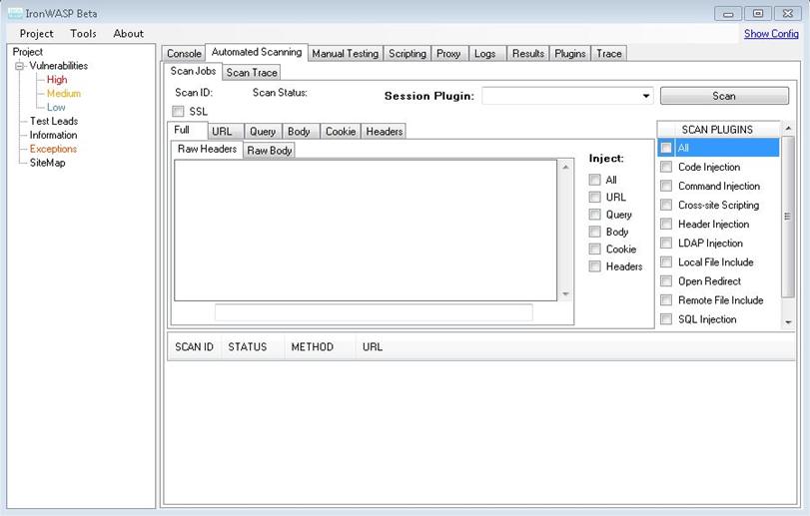The width and height of the screenshot is (810, 516).
Task: Enable the SSL checkbox
Action: pos(179,112)
